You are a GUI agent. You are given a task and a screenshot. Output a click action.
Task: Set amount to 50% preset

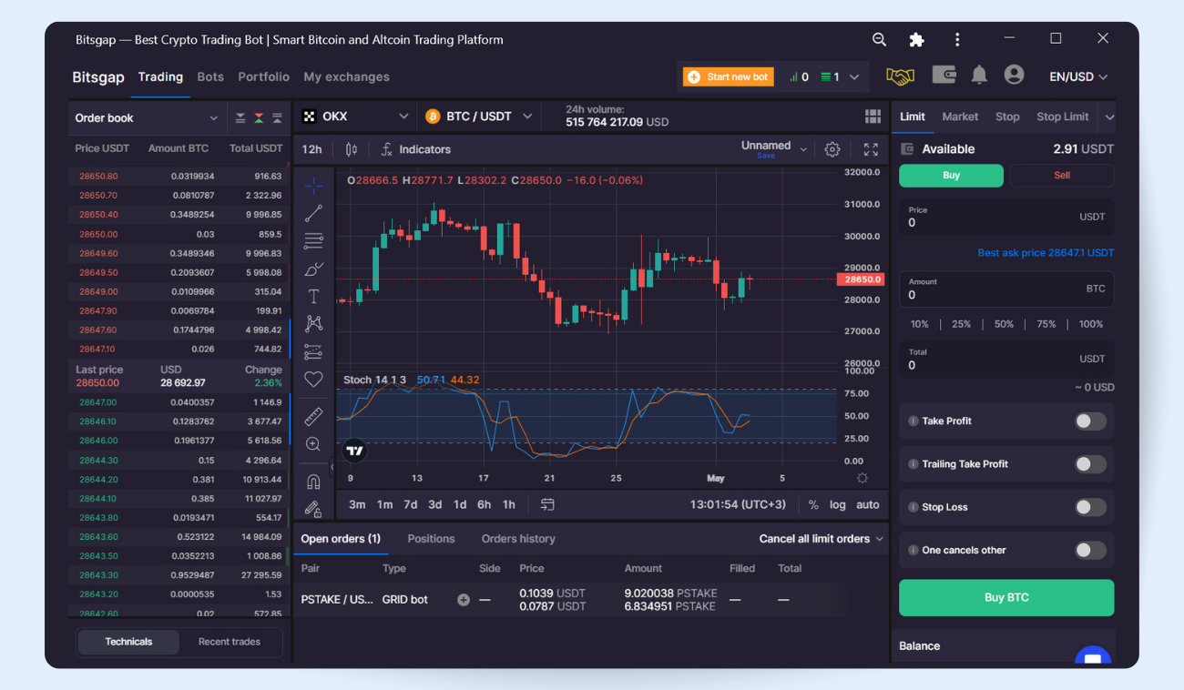(x=1004, y=324)
